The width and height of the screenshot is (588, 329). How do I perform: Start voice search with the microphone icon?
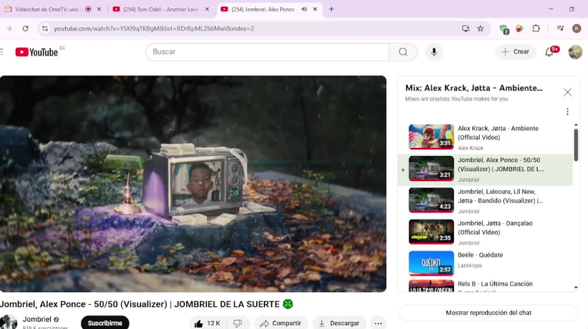(434, 52)
